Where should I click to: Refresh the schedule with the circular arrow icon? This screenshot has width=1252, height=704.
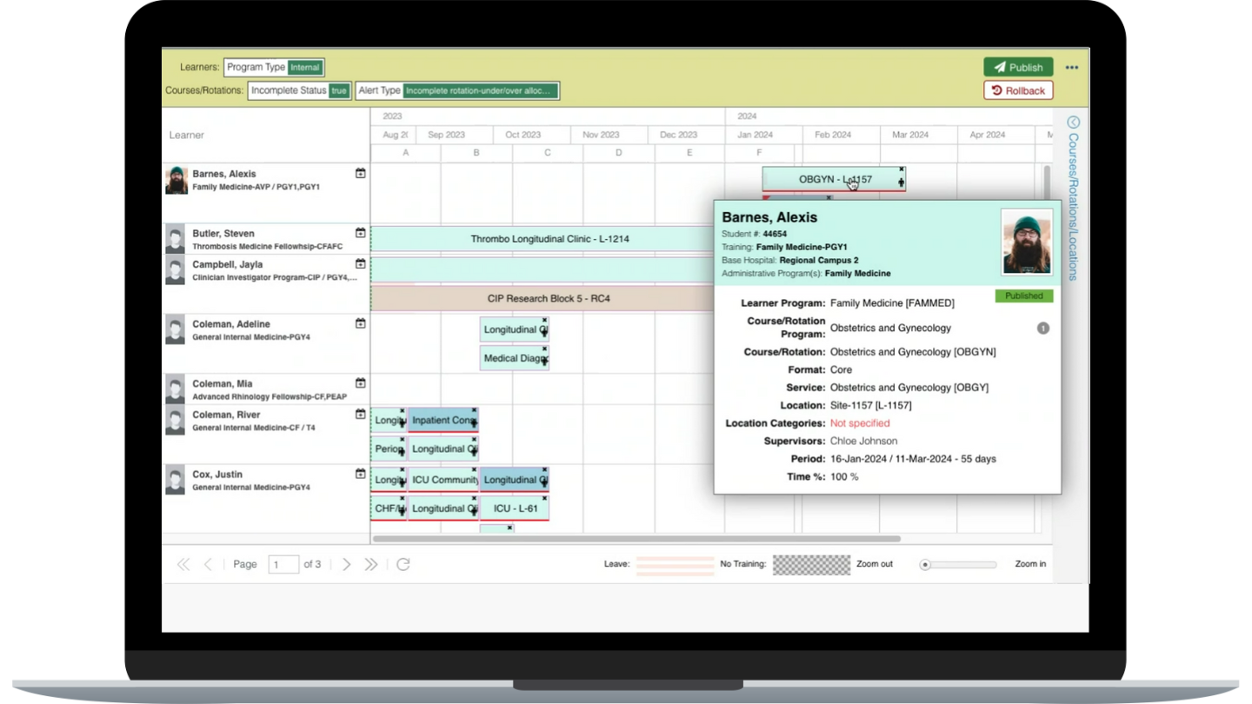tap(403, 564)
